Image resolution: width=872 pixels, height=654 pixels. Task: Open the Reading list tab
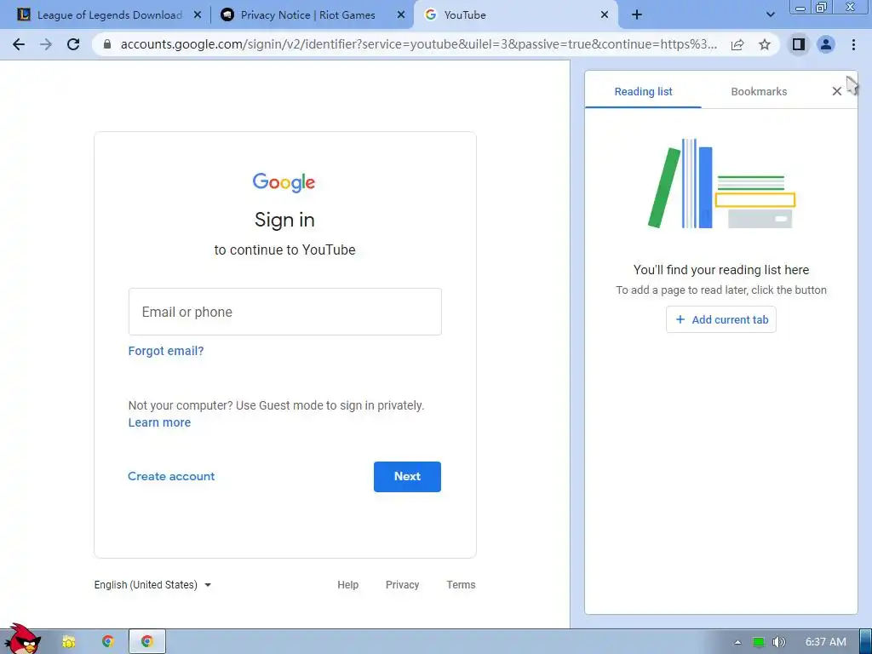click(x=644, y=92)
